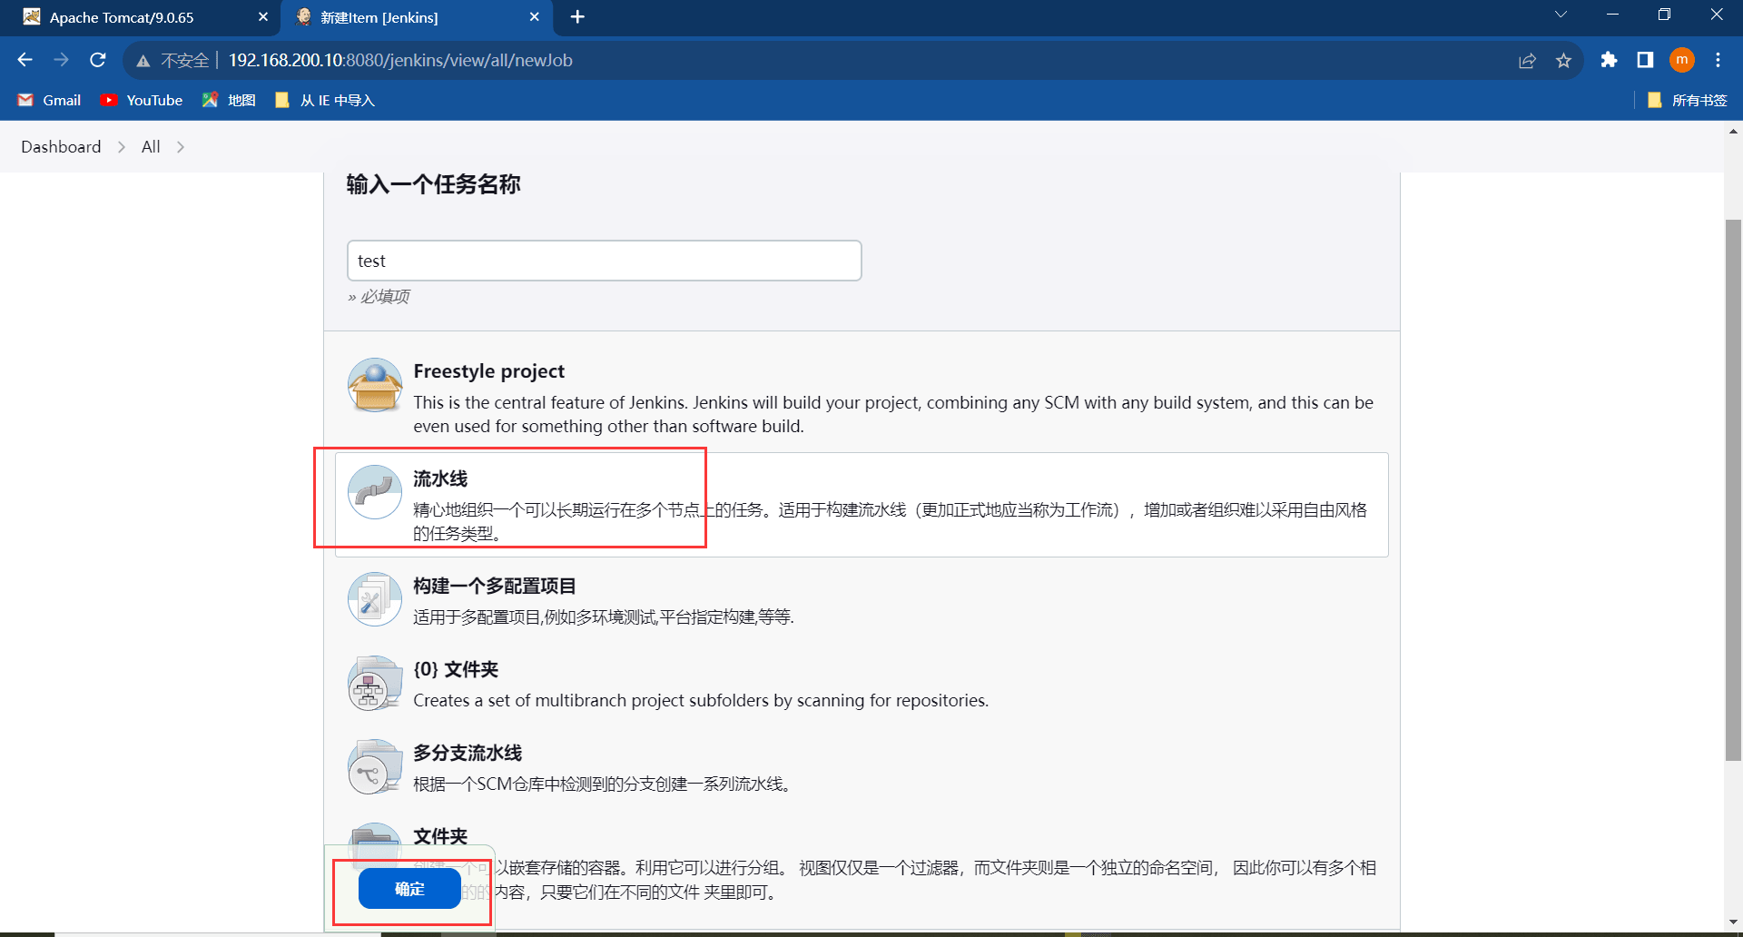Open the Gmail bookmark
The image size is (1743, 937).
point(50,100)
